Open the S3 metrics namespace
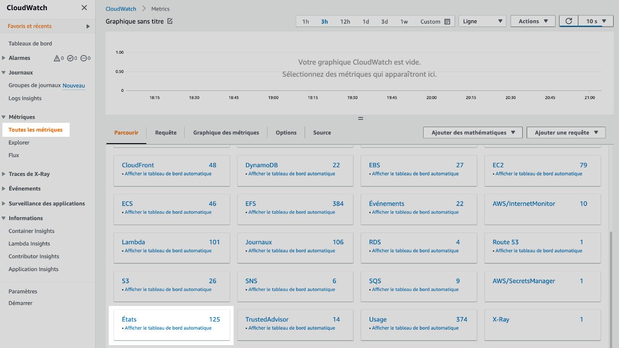619x348 pixels. click(x=125, y=281)
